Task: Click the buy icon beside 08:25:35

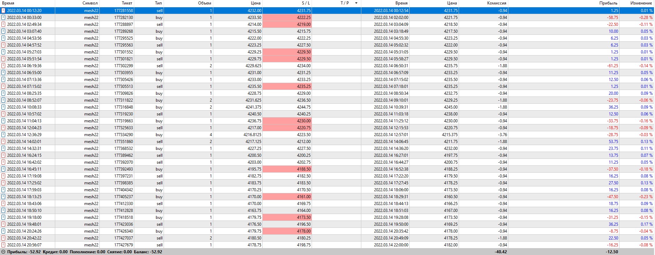Action: click(x=3, y=93)
